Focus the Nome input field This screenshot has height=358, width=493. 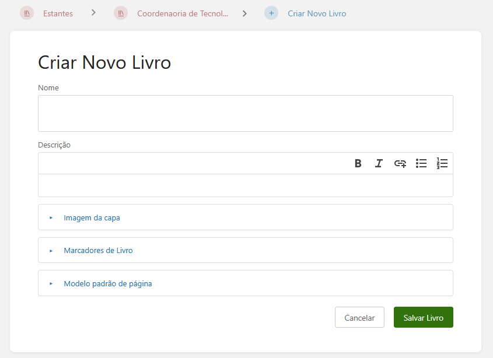coord(246,114)
